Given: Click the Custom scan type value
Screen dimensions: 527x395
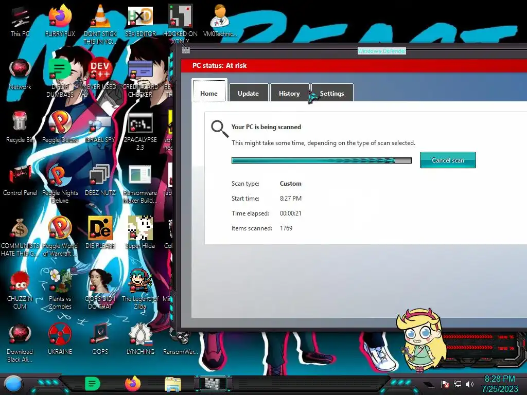Looking at the screenshot, I should pos(291,184).
